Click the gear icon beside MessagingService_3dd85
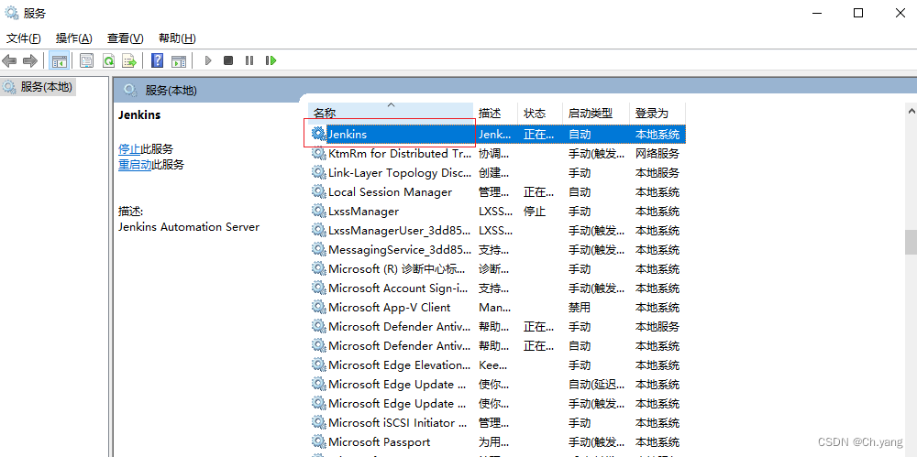The image size is (917, 457). (x=319, y=249)
